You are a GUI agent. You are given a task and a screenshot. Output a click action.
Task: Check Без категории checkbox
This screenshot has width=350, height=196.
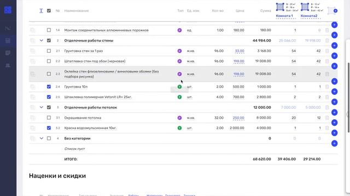click(49, 138)
